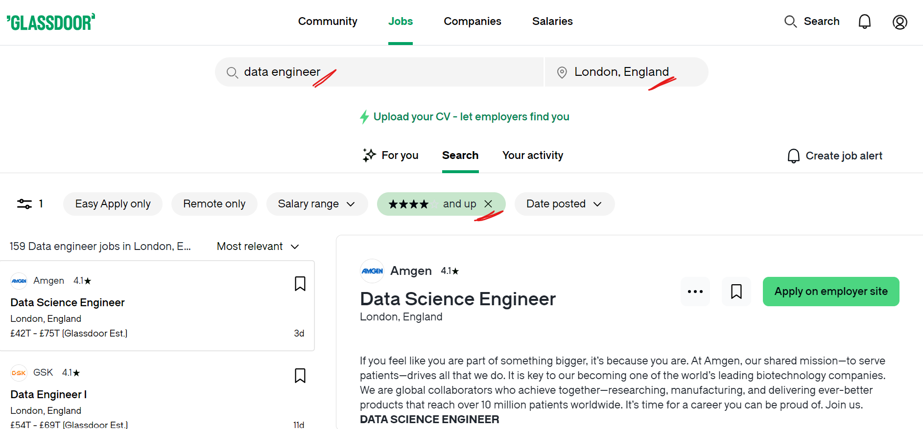Open the three-dots more options menu
Viewport: 923px width, 429px height.
695,292
